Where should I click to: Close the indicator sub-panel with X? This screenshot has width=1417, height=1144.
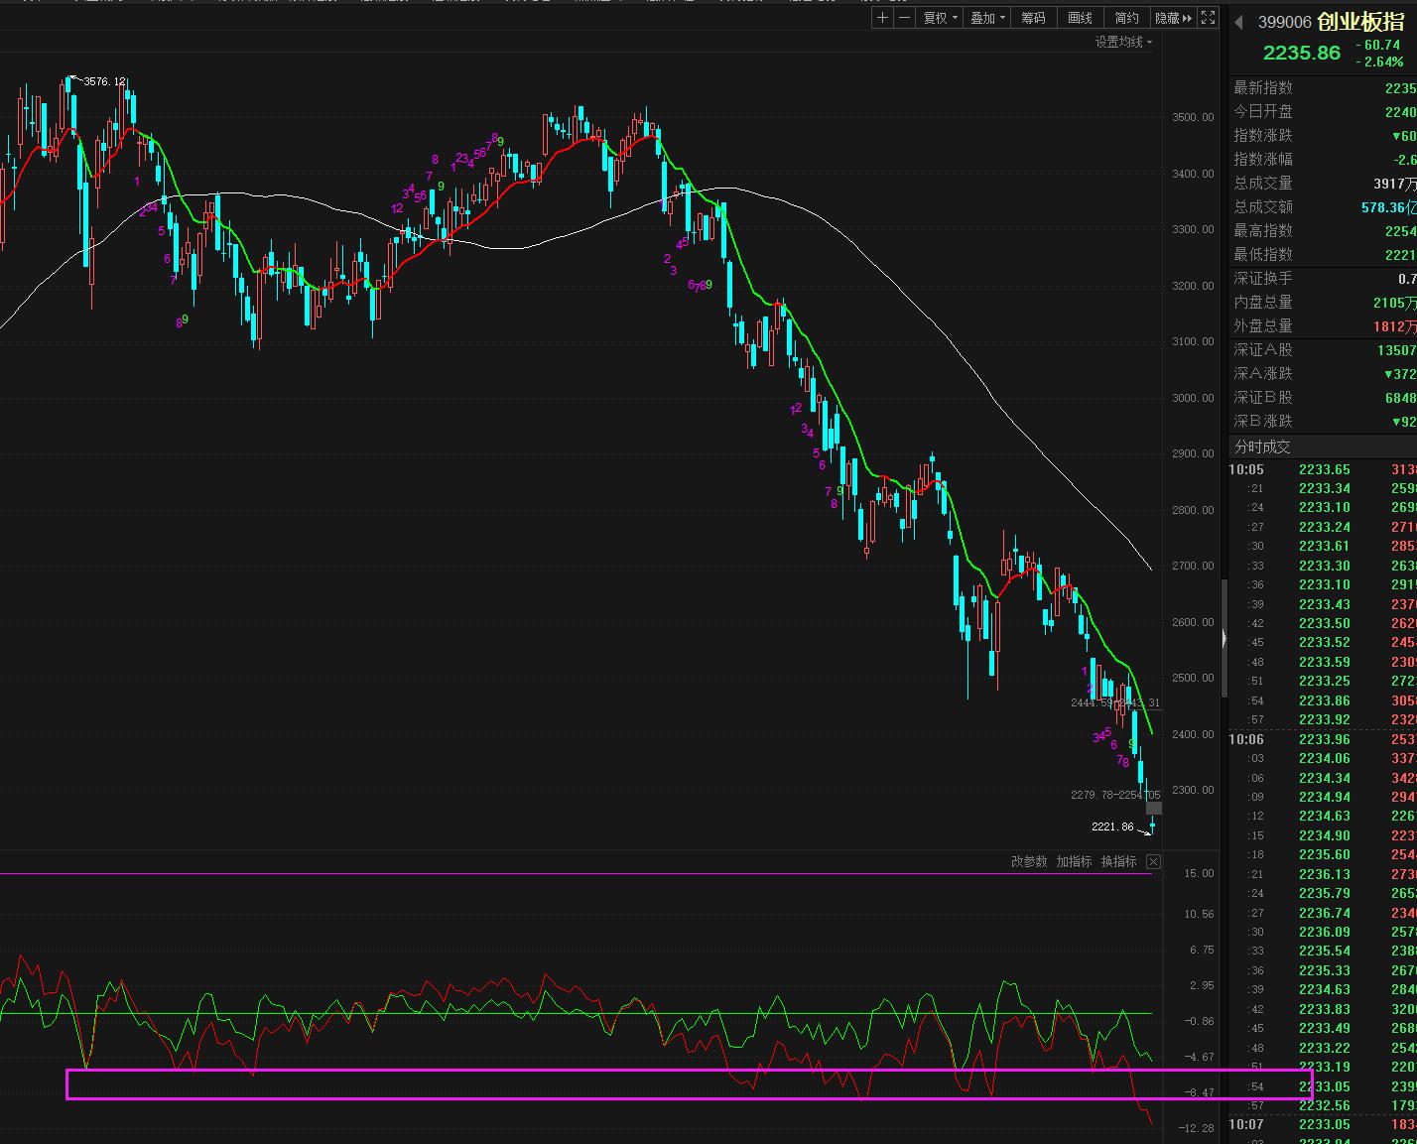1153,861
